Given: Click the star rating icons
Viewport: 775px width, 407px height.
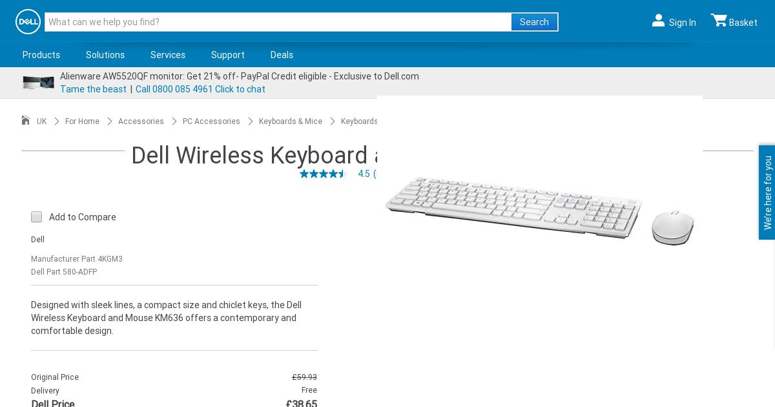Looking at the screenshot, I should [x=323, y=174].
